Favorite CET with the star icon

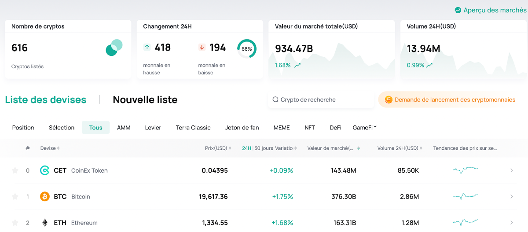(x=15, y=170)
